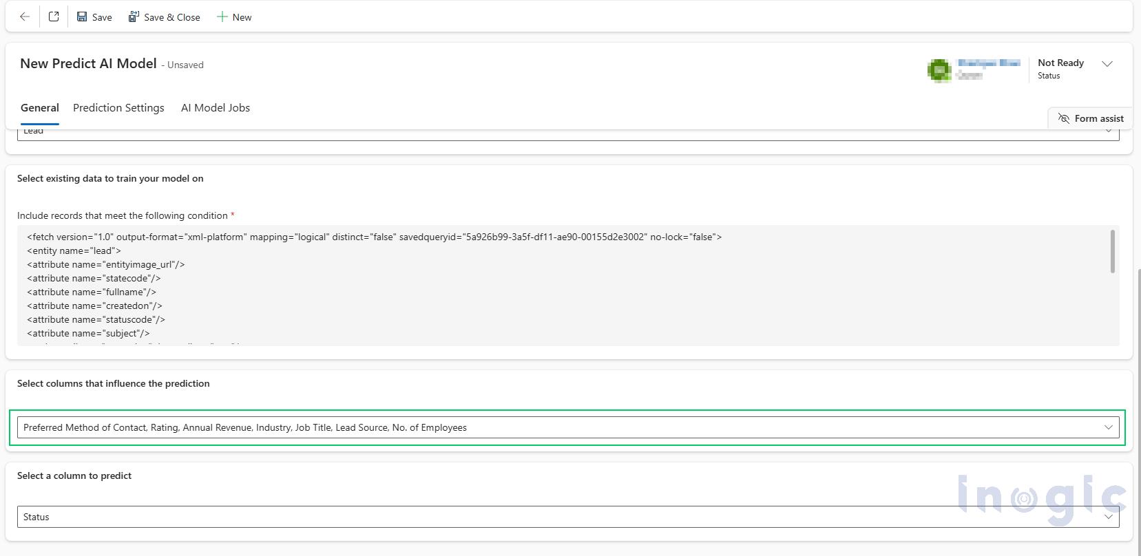
Task: Click the Form assist eye icon
Action: (x=1064, y=118)
